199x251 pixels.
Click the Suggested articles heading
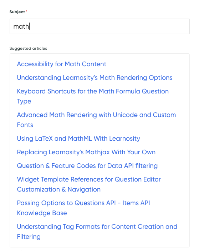pos(28,48)
